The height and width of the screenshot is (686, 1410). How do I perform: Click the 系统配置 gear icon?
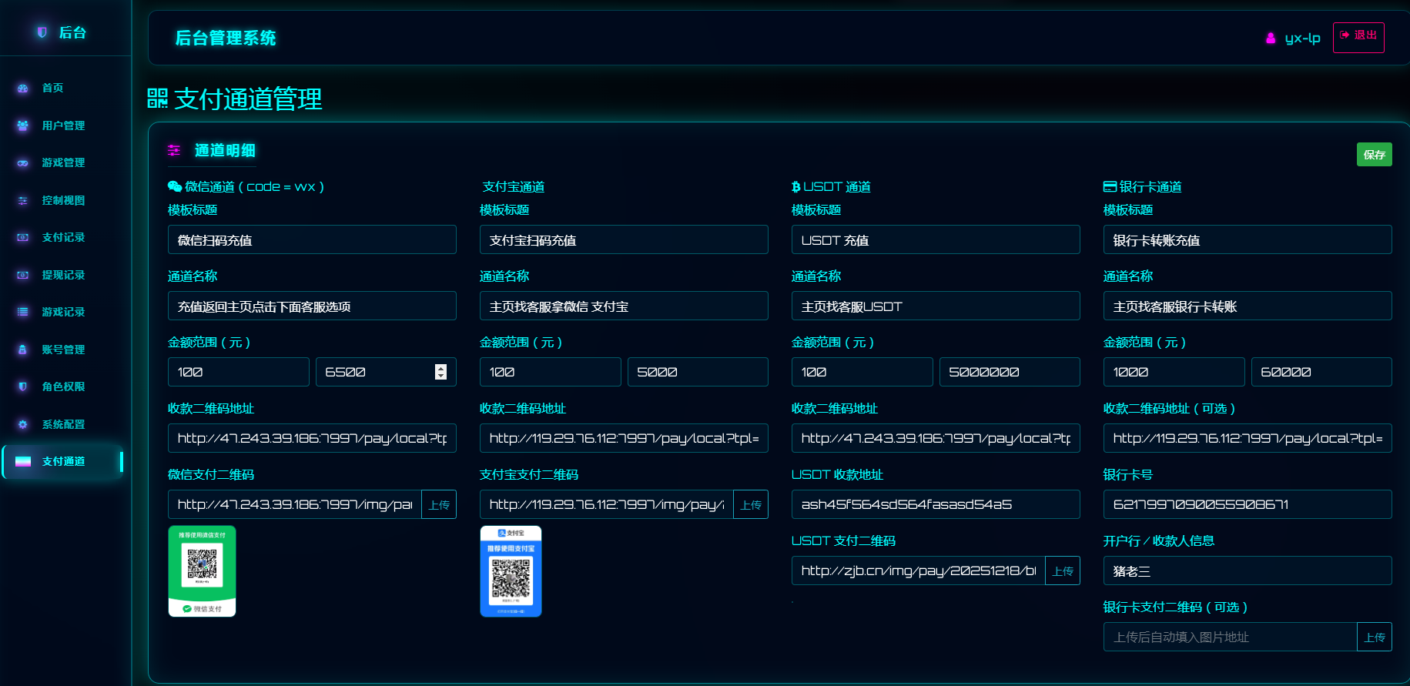[23, 424]
